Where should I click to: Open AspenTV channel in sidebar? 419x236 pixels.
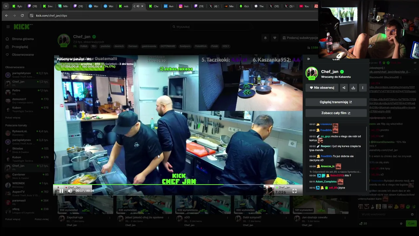tap(27, 193)
